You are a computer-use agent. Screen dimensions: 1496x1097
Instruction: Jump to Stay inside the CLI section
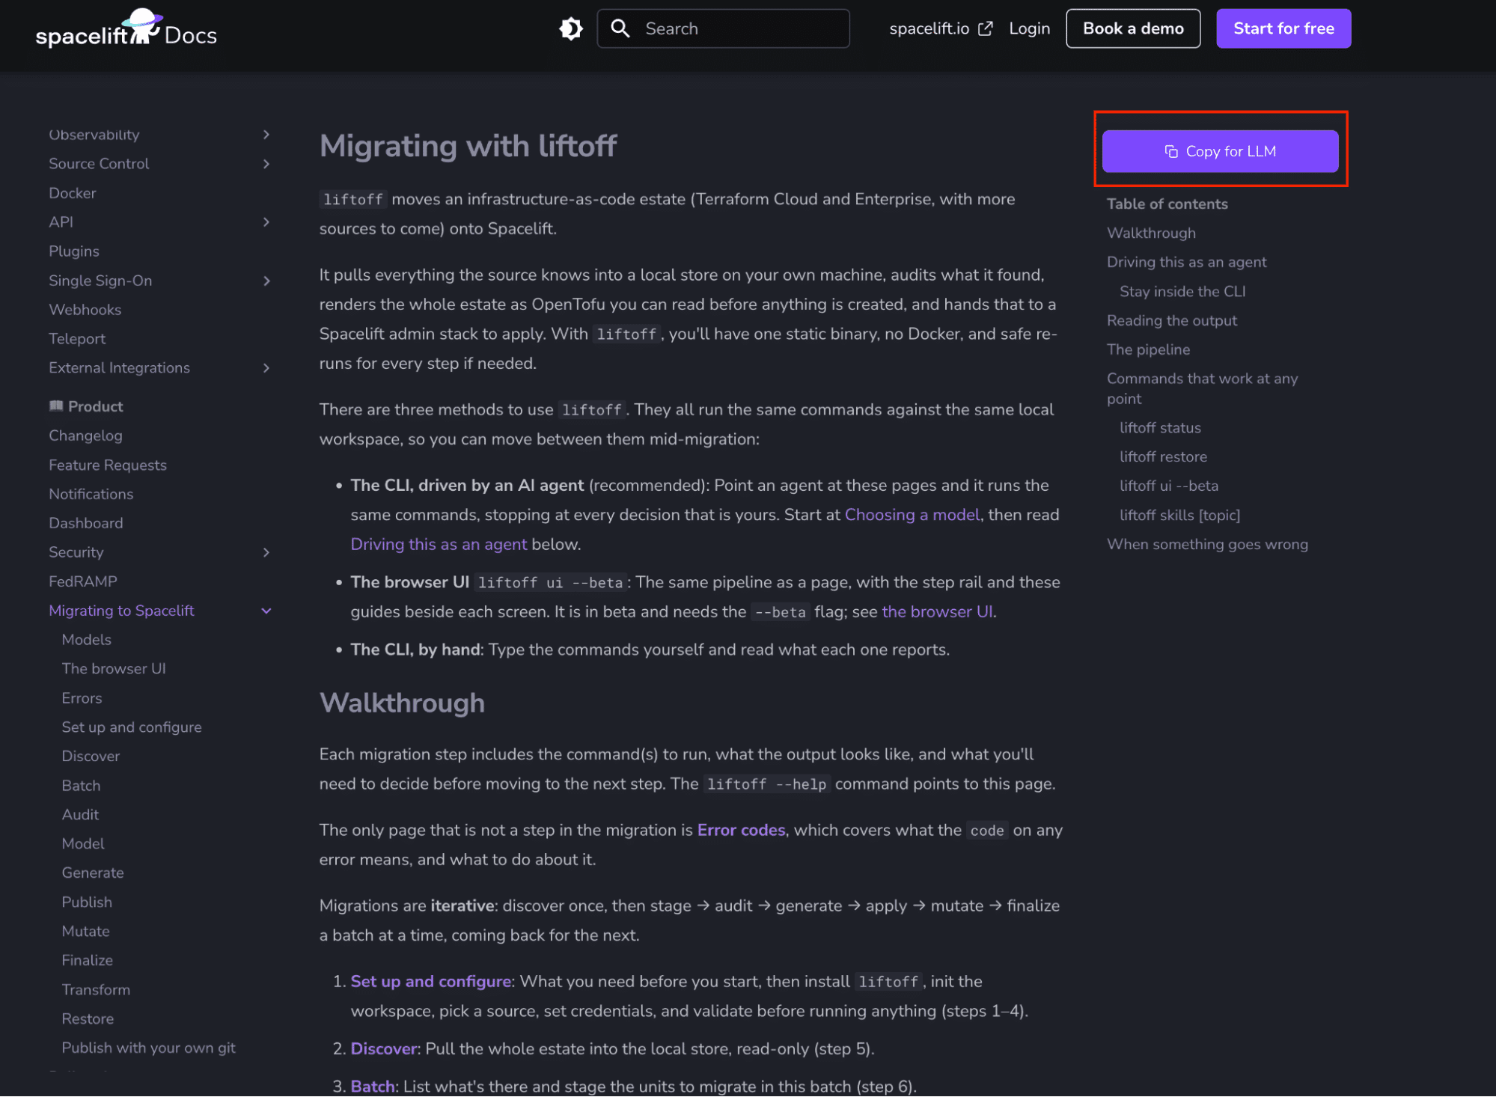[1182, 292]
